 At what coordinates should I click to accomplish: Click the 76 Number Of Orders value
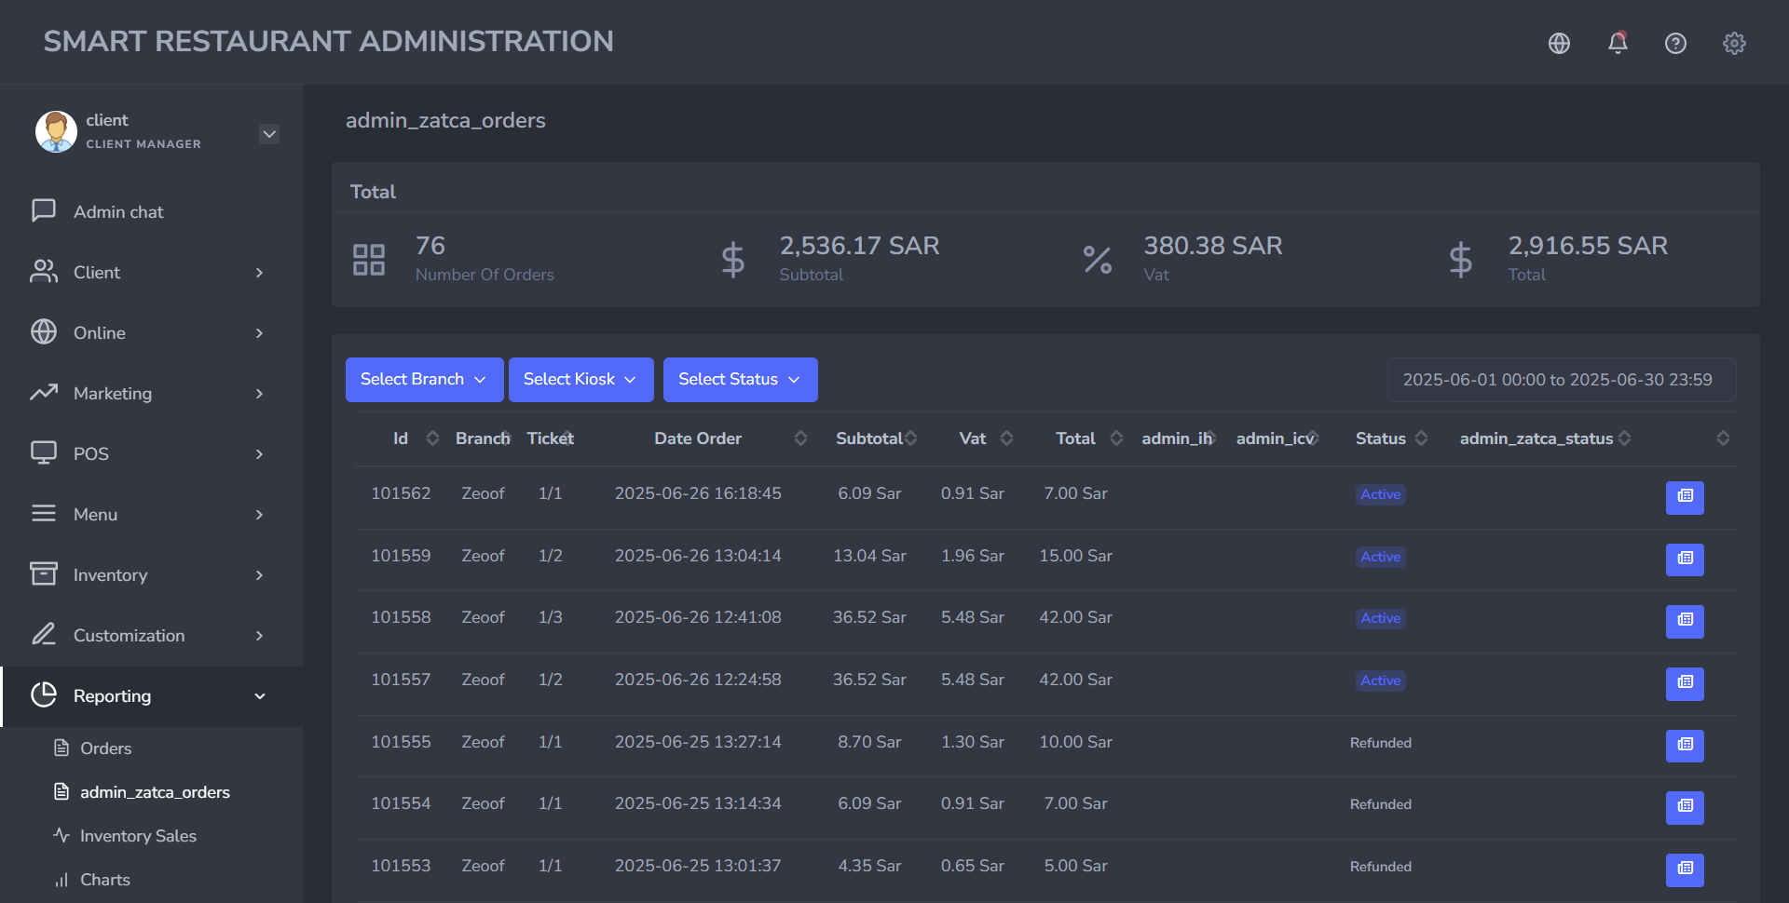(x=430, y=246)
